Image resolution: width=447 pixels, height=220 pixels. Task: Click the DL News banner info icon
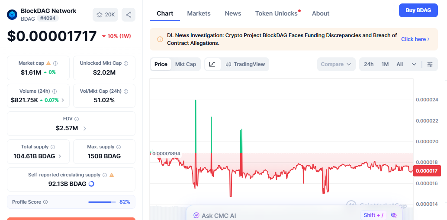coord(160,39)
